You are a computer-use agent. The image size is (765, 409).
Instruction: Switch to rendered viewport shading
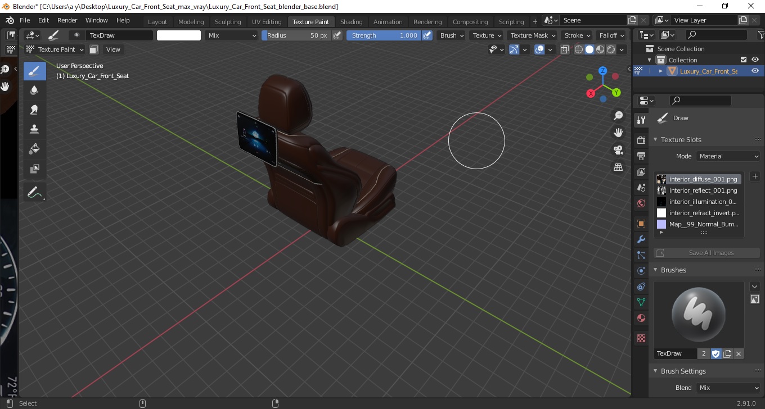tap(610, 49)
